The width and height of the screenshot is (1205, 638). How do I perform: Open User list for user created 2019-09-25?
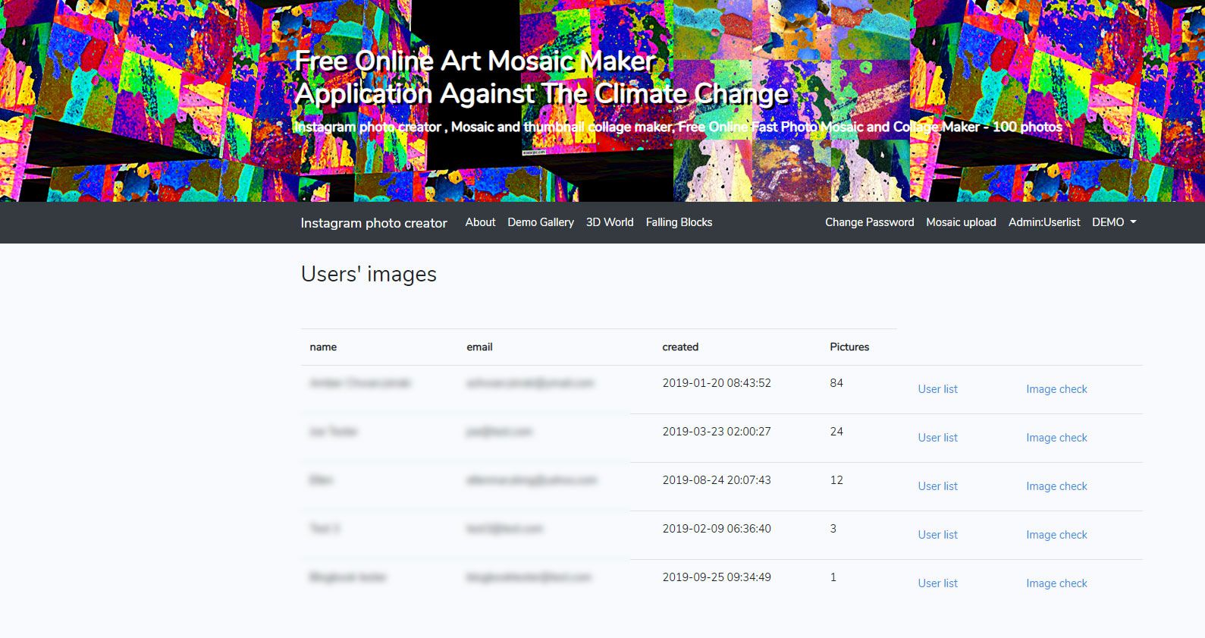[x=937, y=583]
